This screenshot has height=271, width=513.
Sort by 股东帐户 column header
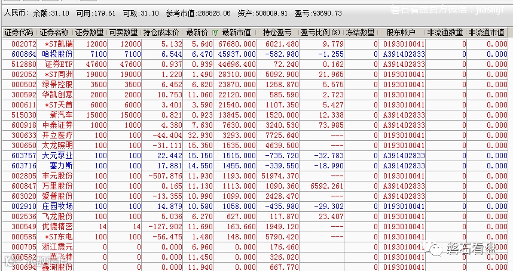pyautogui.click(x=401, y=33)
